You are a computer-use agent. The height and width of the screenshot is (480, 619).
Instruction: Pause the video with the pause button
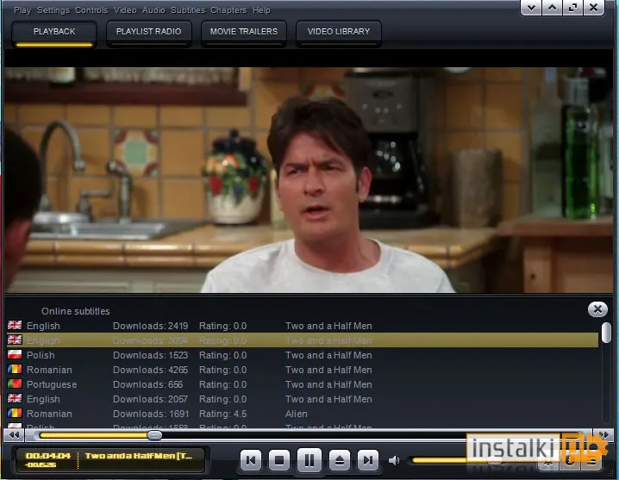click(x=309, y=460)
